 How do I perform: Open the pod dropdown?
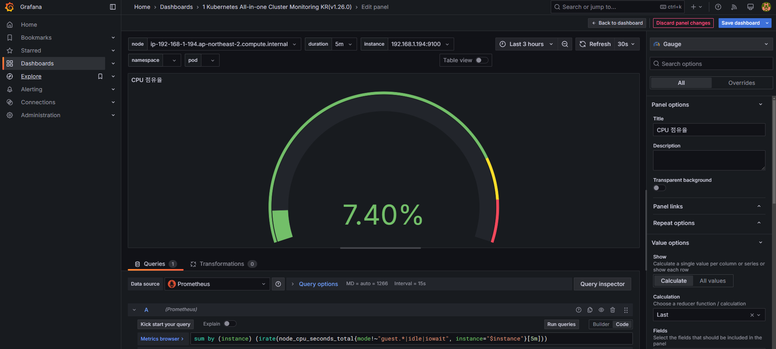click(210, 60)
